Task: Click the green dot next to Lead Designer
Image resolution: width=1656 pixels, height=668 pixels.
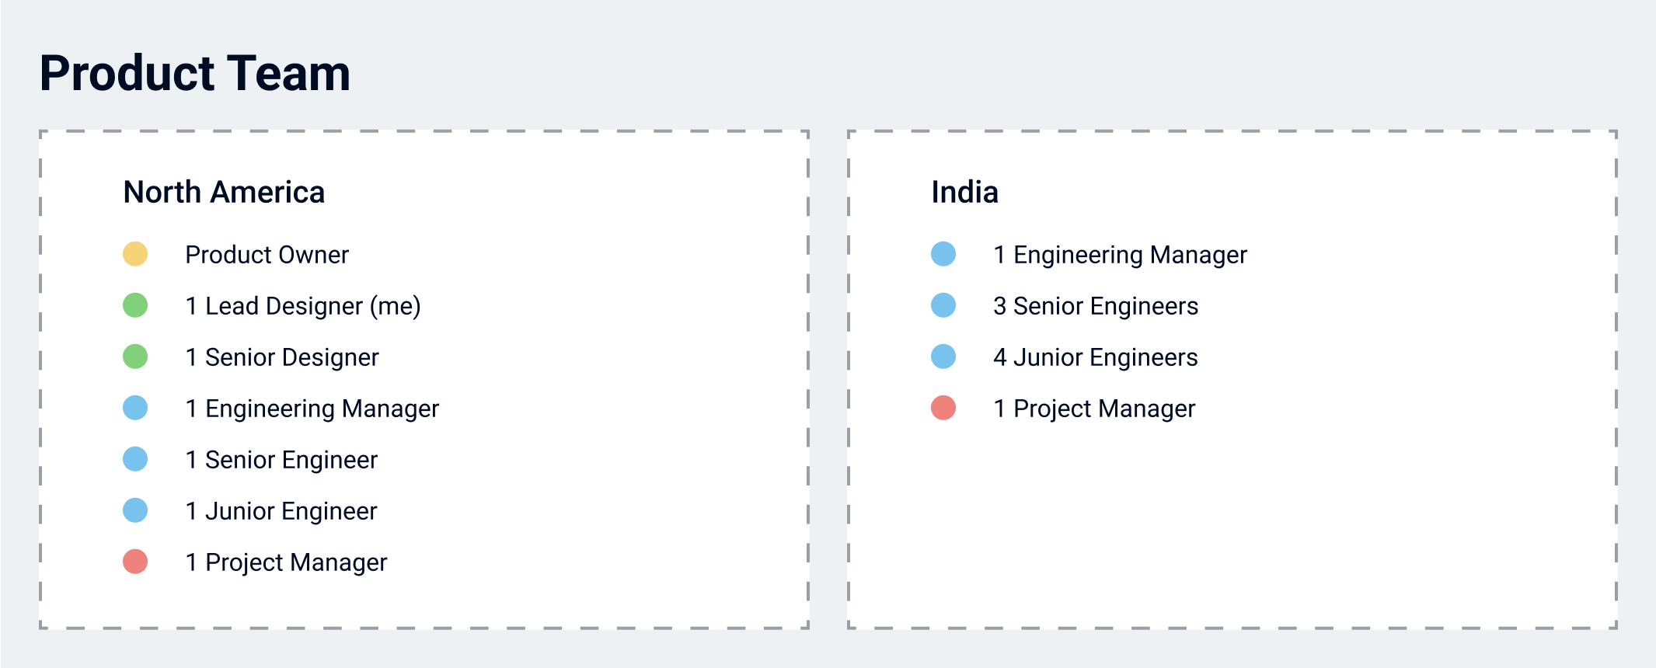Action: tap(135, 305)
